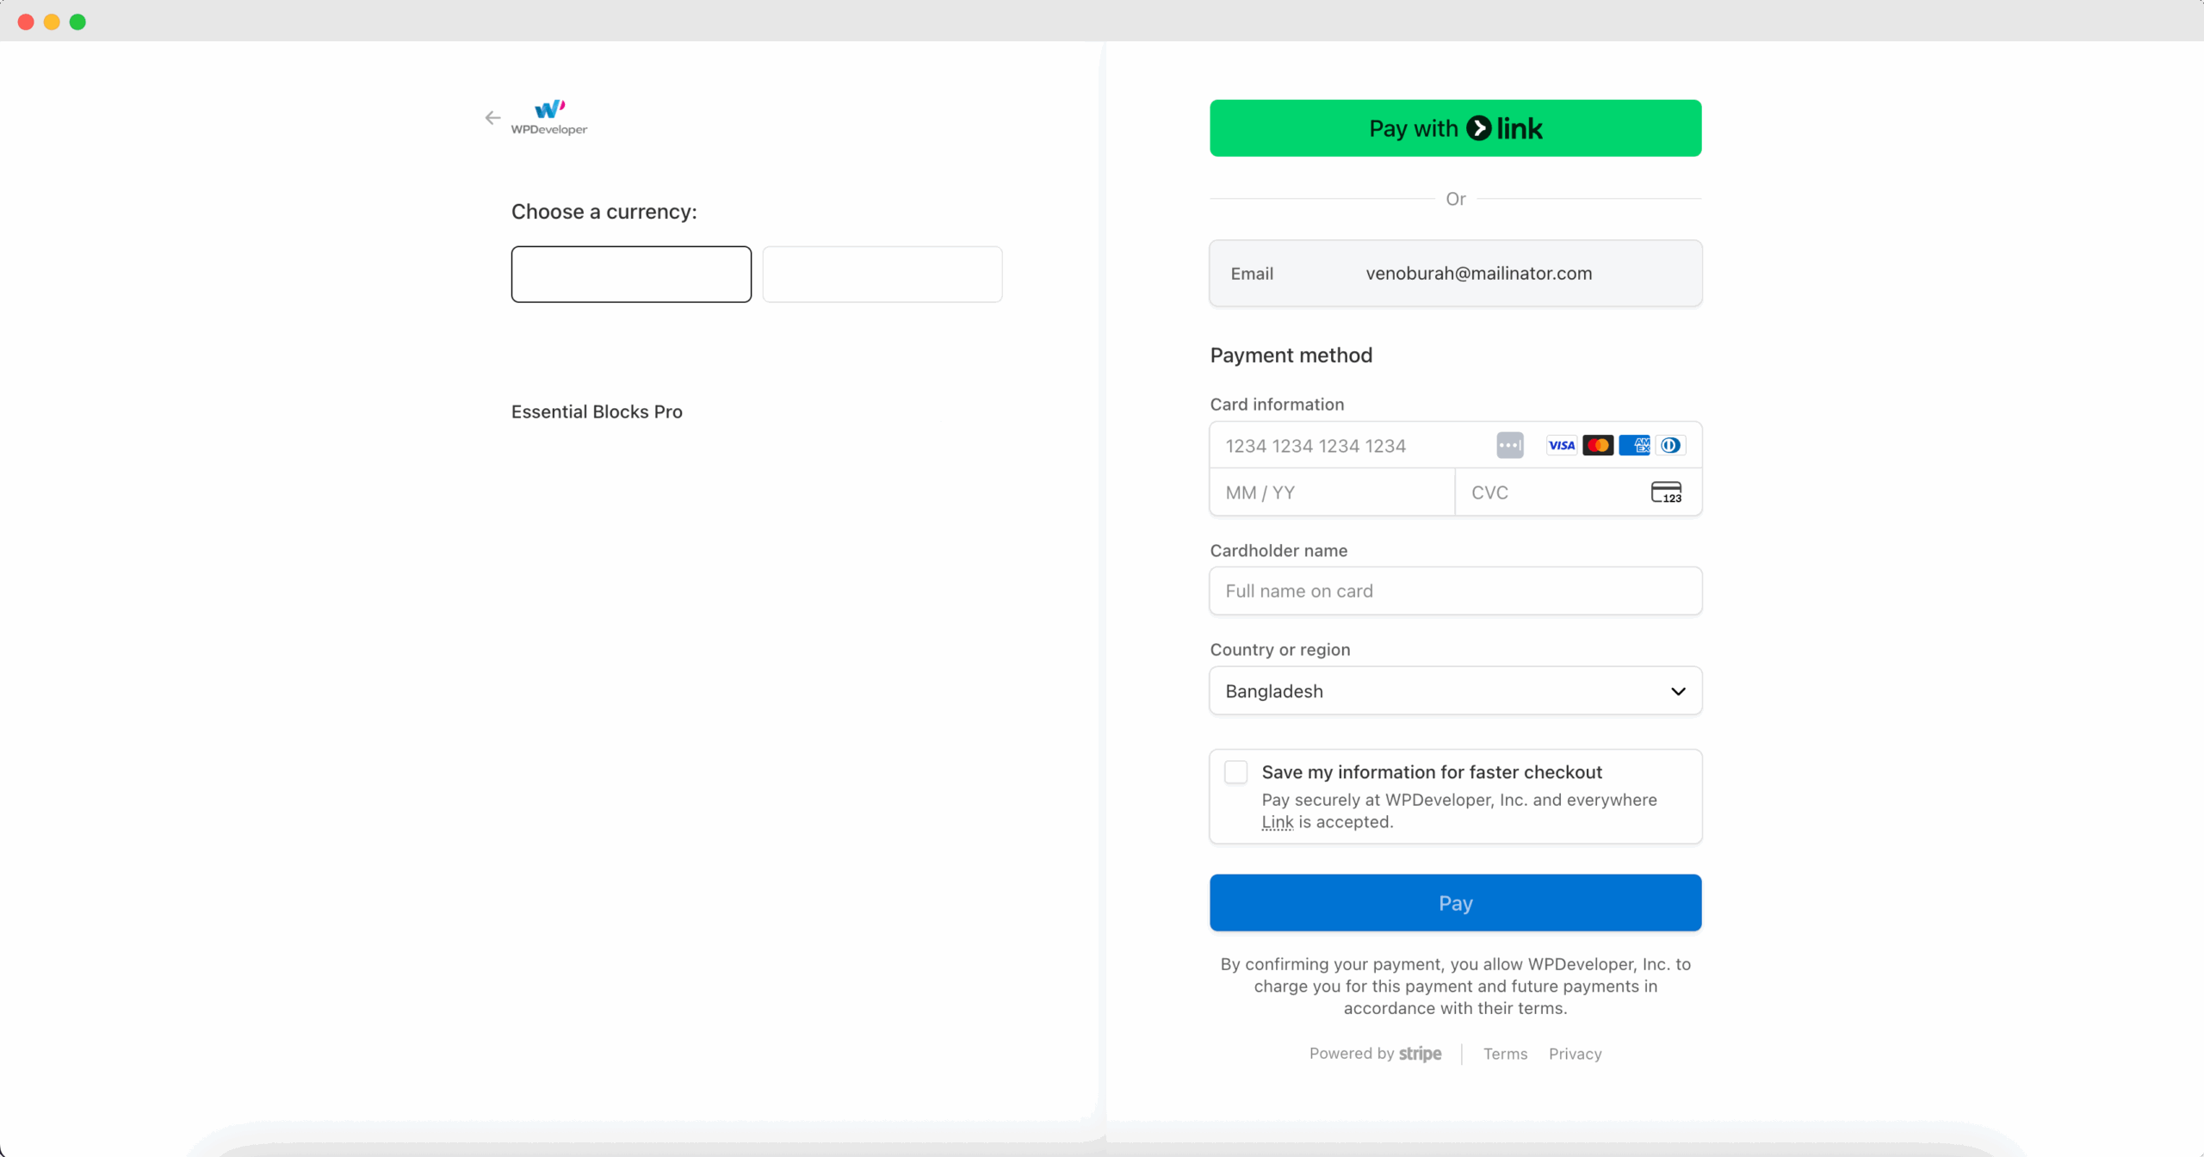Expand the Bangladesh country selector chevron
The height and width of the screenshot is (1157, 2204).
click(1677, 690)
